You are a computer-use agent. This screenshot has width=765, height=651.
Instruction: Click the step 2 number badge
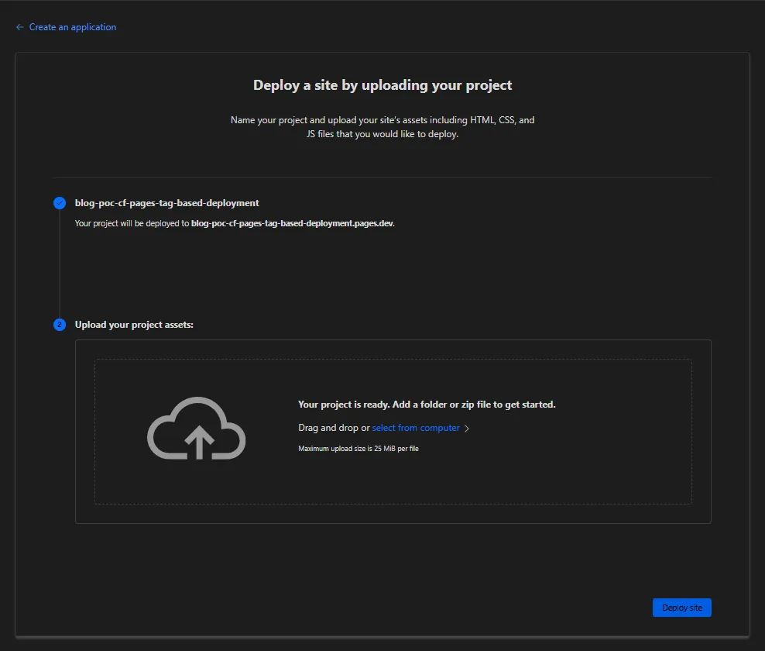pos(60,325)
